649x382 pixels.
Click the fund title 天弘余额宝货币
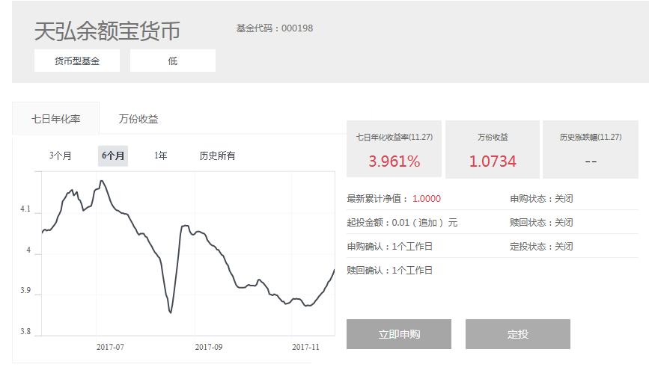coord(107,31)
